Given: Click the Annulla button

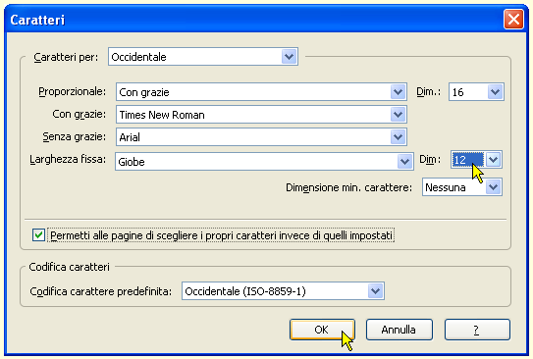Looking at the screenshot, I should point(400,330).
